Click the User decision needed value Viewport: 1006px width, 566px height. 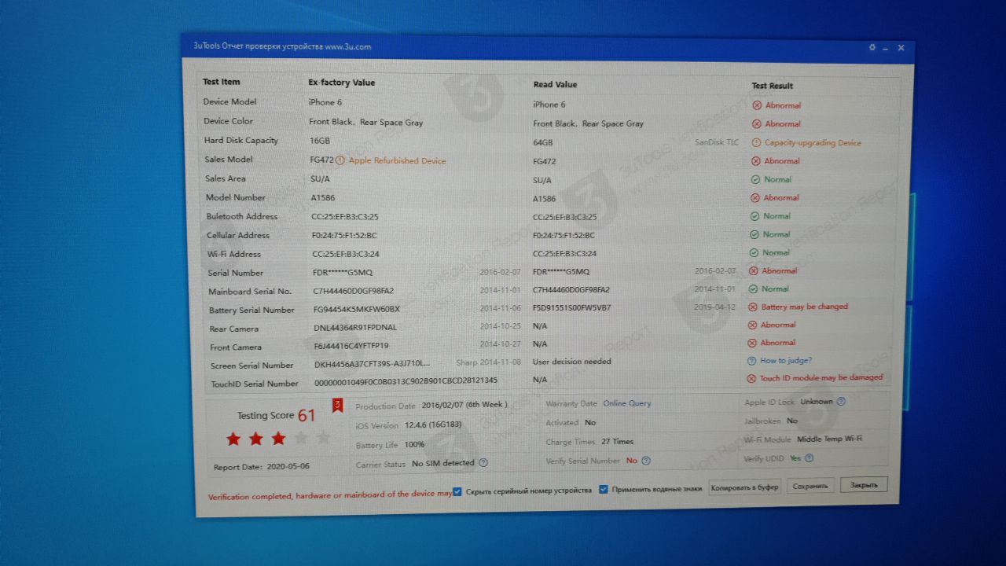(571, 362)
